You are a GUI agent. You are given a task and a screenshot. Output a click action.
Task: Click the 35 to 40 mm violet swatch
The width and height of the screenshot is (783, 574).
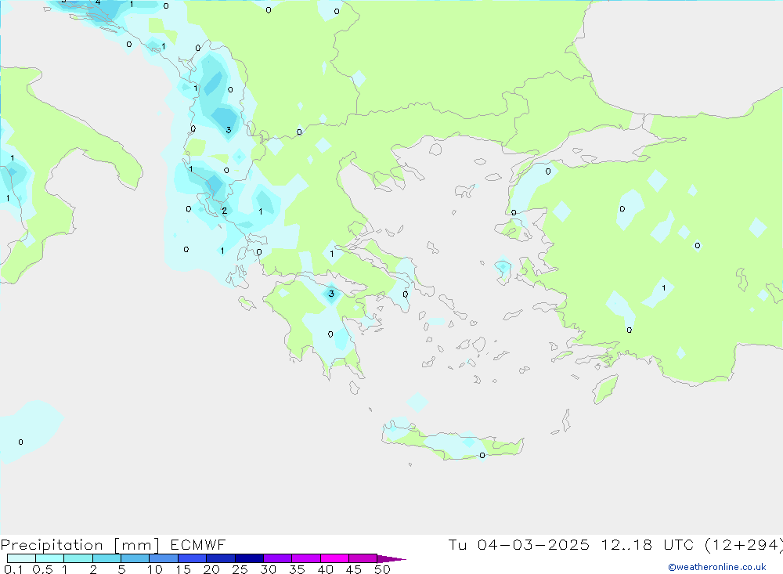[305, 558]
